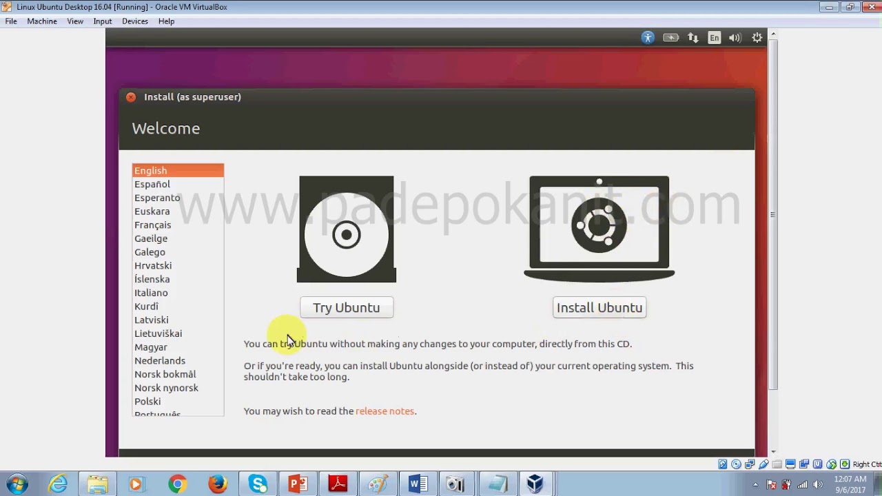Screen dimensions: 882x496
Task: Click the laptop illustration above Install Ubuntu
Action: coord(599,229)
